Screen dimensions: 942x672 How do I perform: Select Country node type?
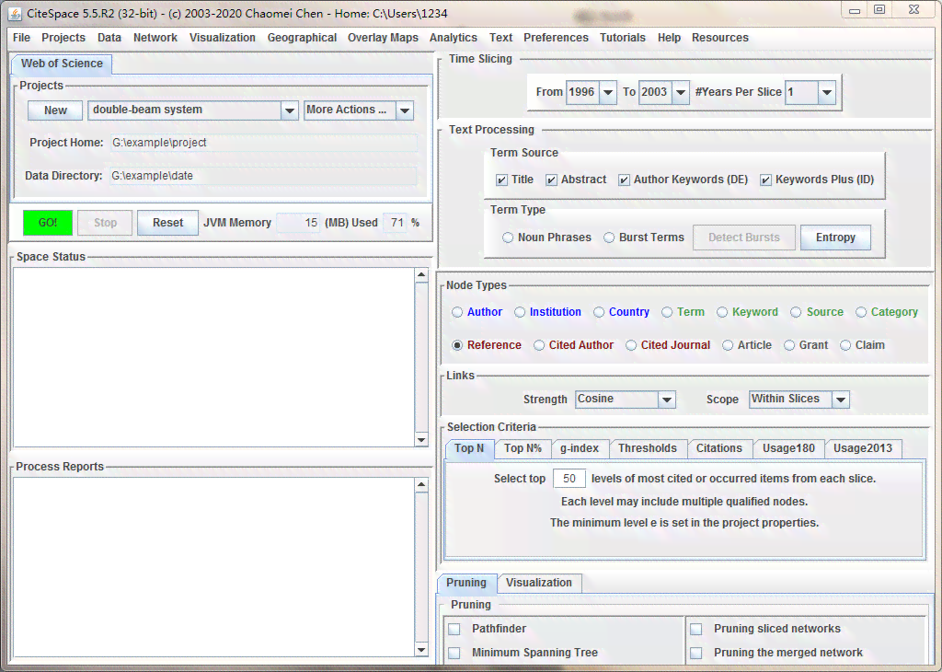point(599,312)
